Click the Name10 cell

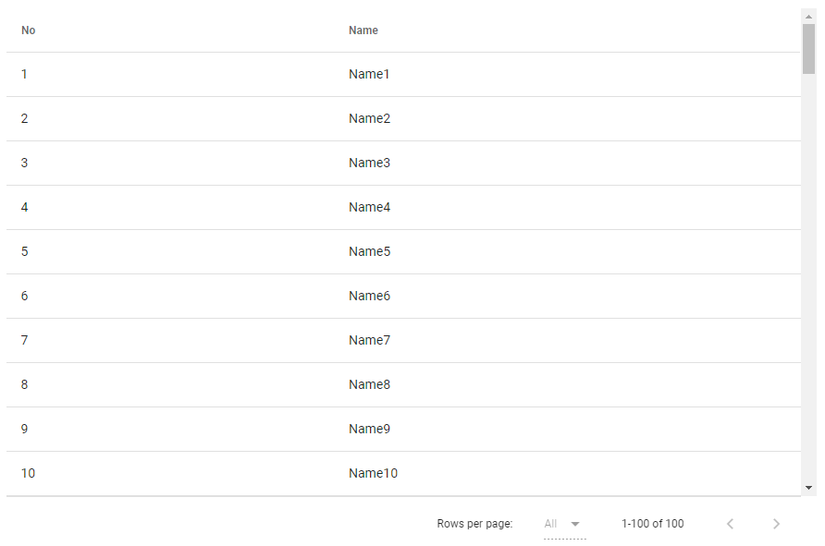373,473
